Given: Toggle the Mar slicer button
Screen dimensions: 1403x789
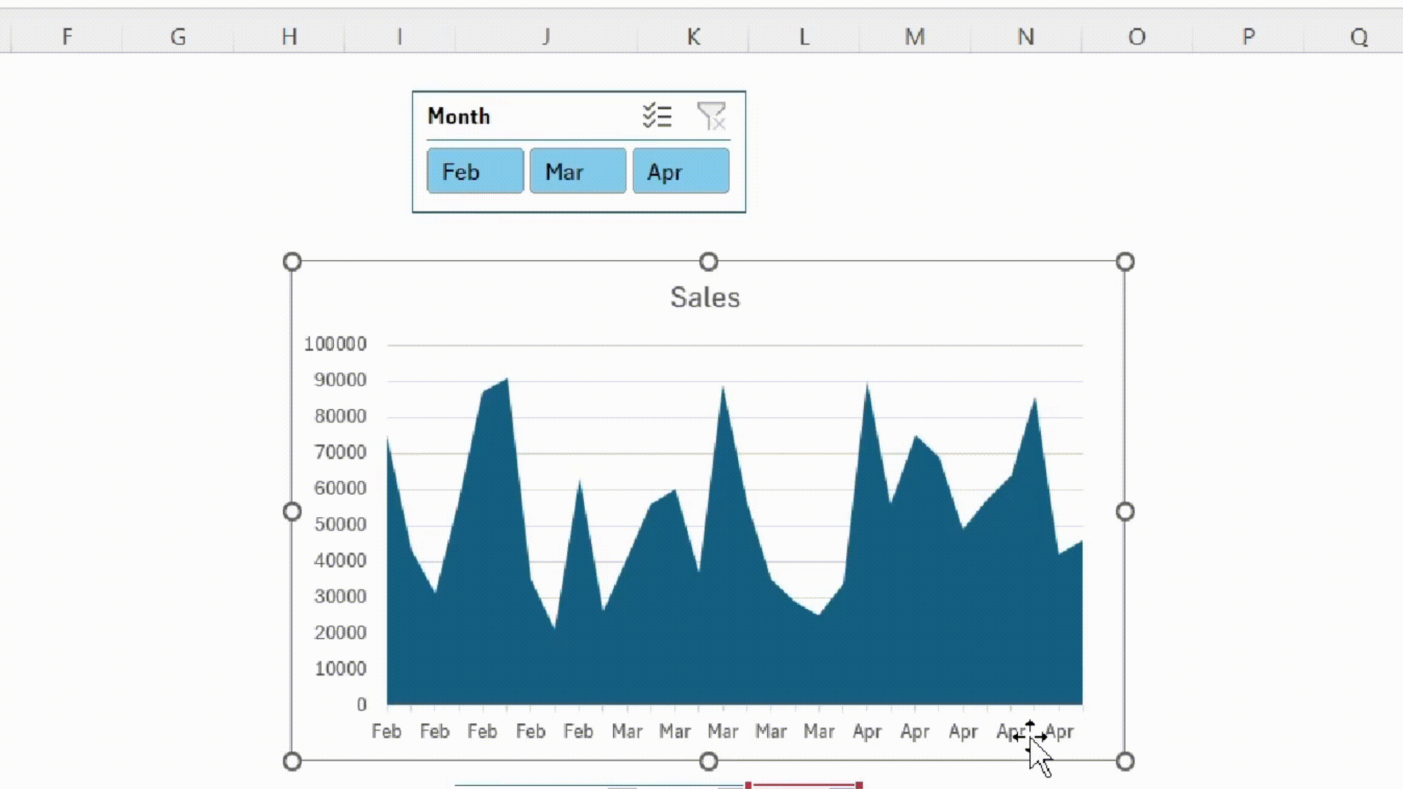Looking at the screenshot, I should (578, 171).
